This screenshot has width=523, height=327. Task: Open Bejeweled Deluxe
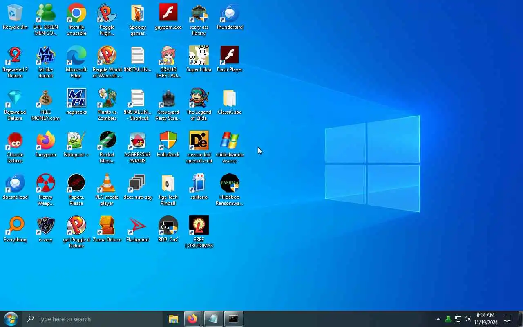pyautogui.click(x=15, y=105)
